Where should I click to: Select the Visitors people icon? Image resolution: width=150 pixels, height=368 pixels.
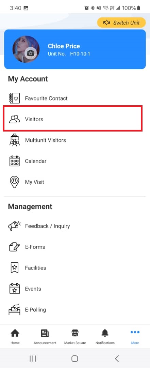pyautogui.click(x=14, y=119)
